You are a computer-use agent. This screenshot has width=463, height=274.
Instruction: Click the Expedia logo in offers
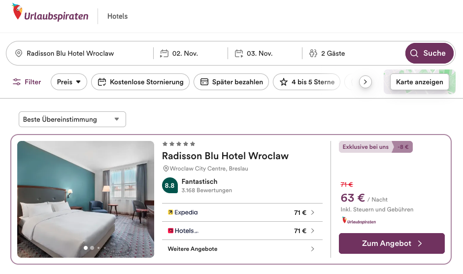(183, 212)
